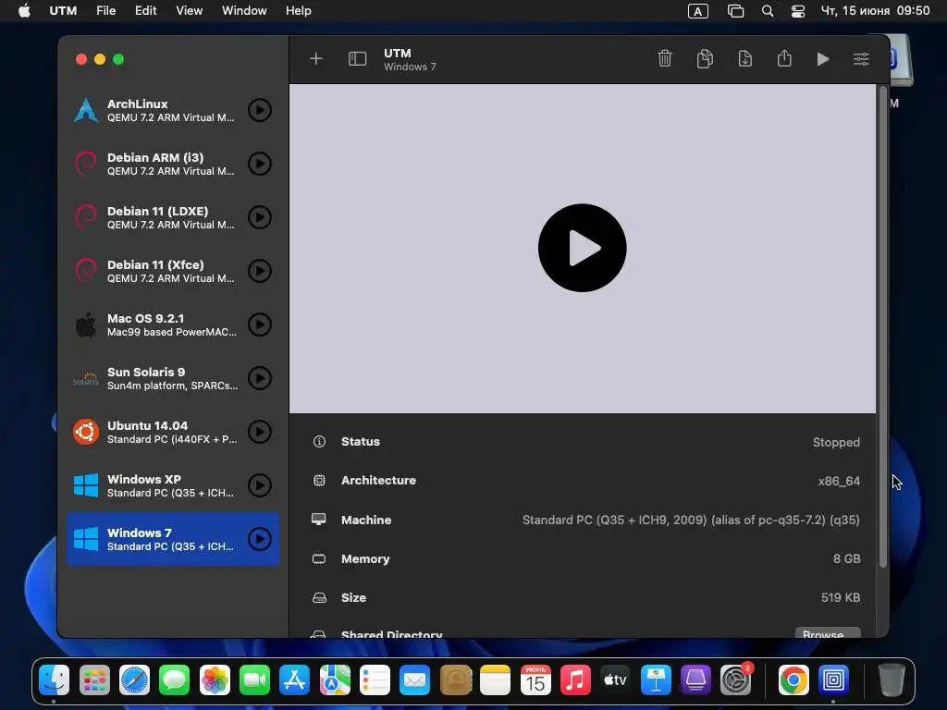
Task: Open Maps from the Dock
Action: (x=335, y=680)
